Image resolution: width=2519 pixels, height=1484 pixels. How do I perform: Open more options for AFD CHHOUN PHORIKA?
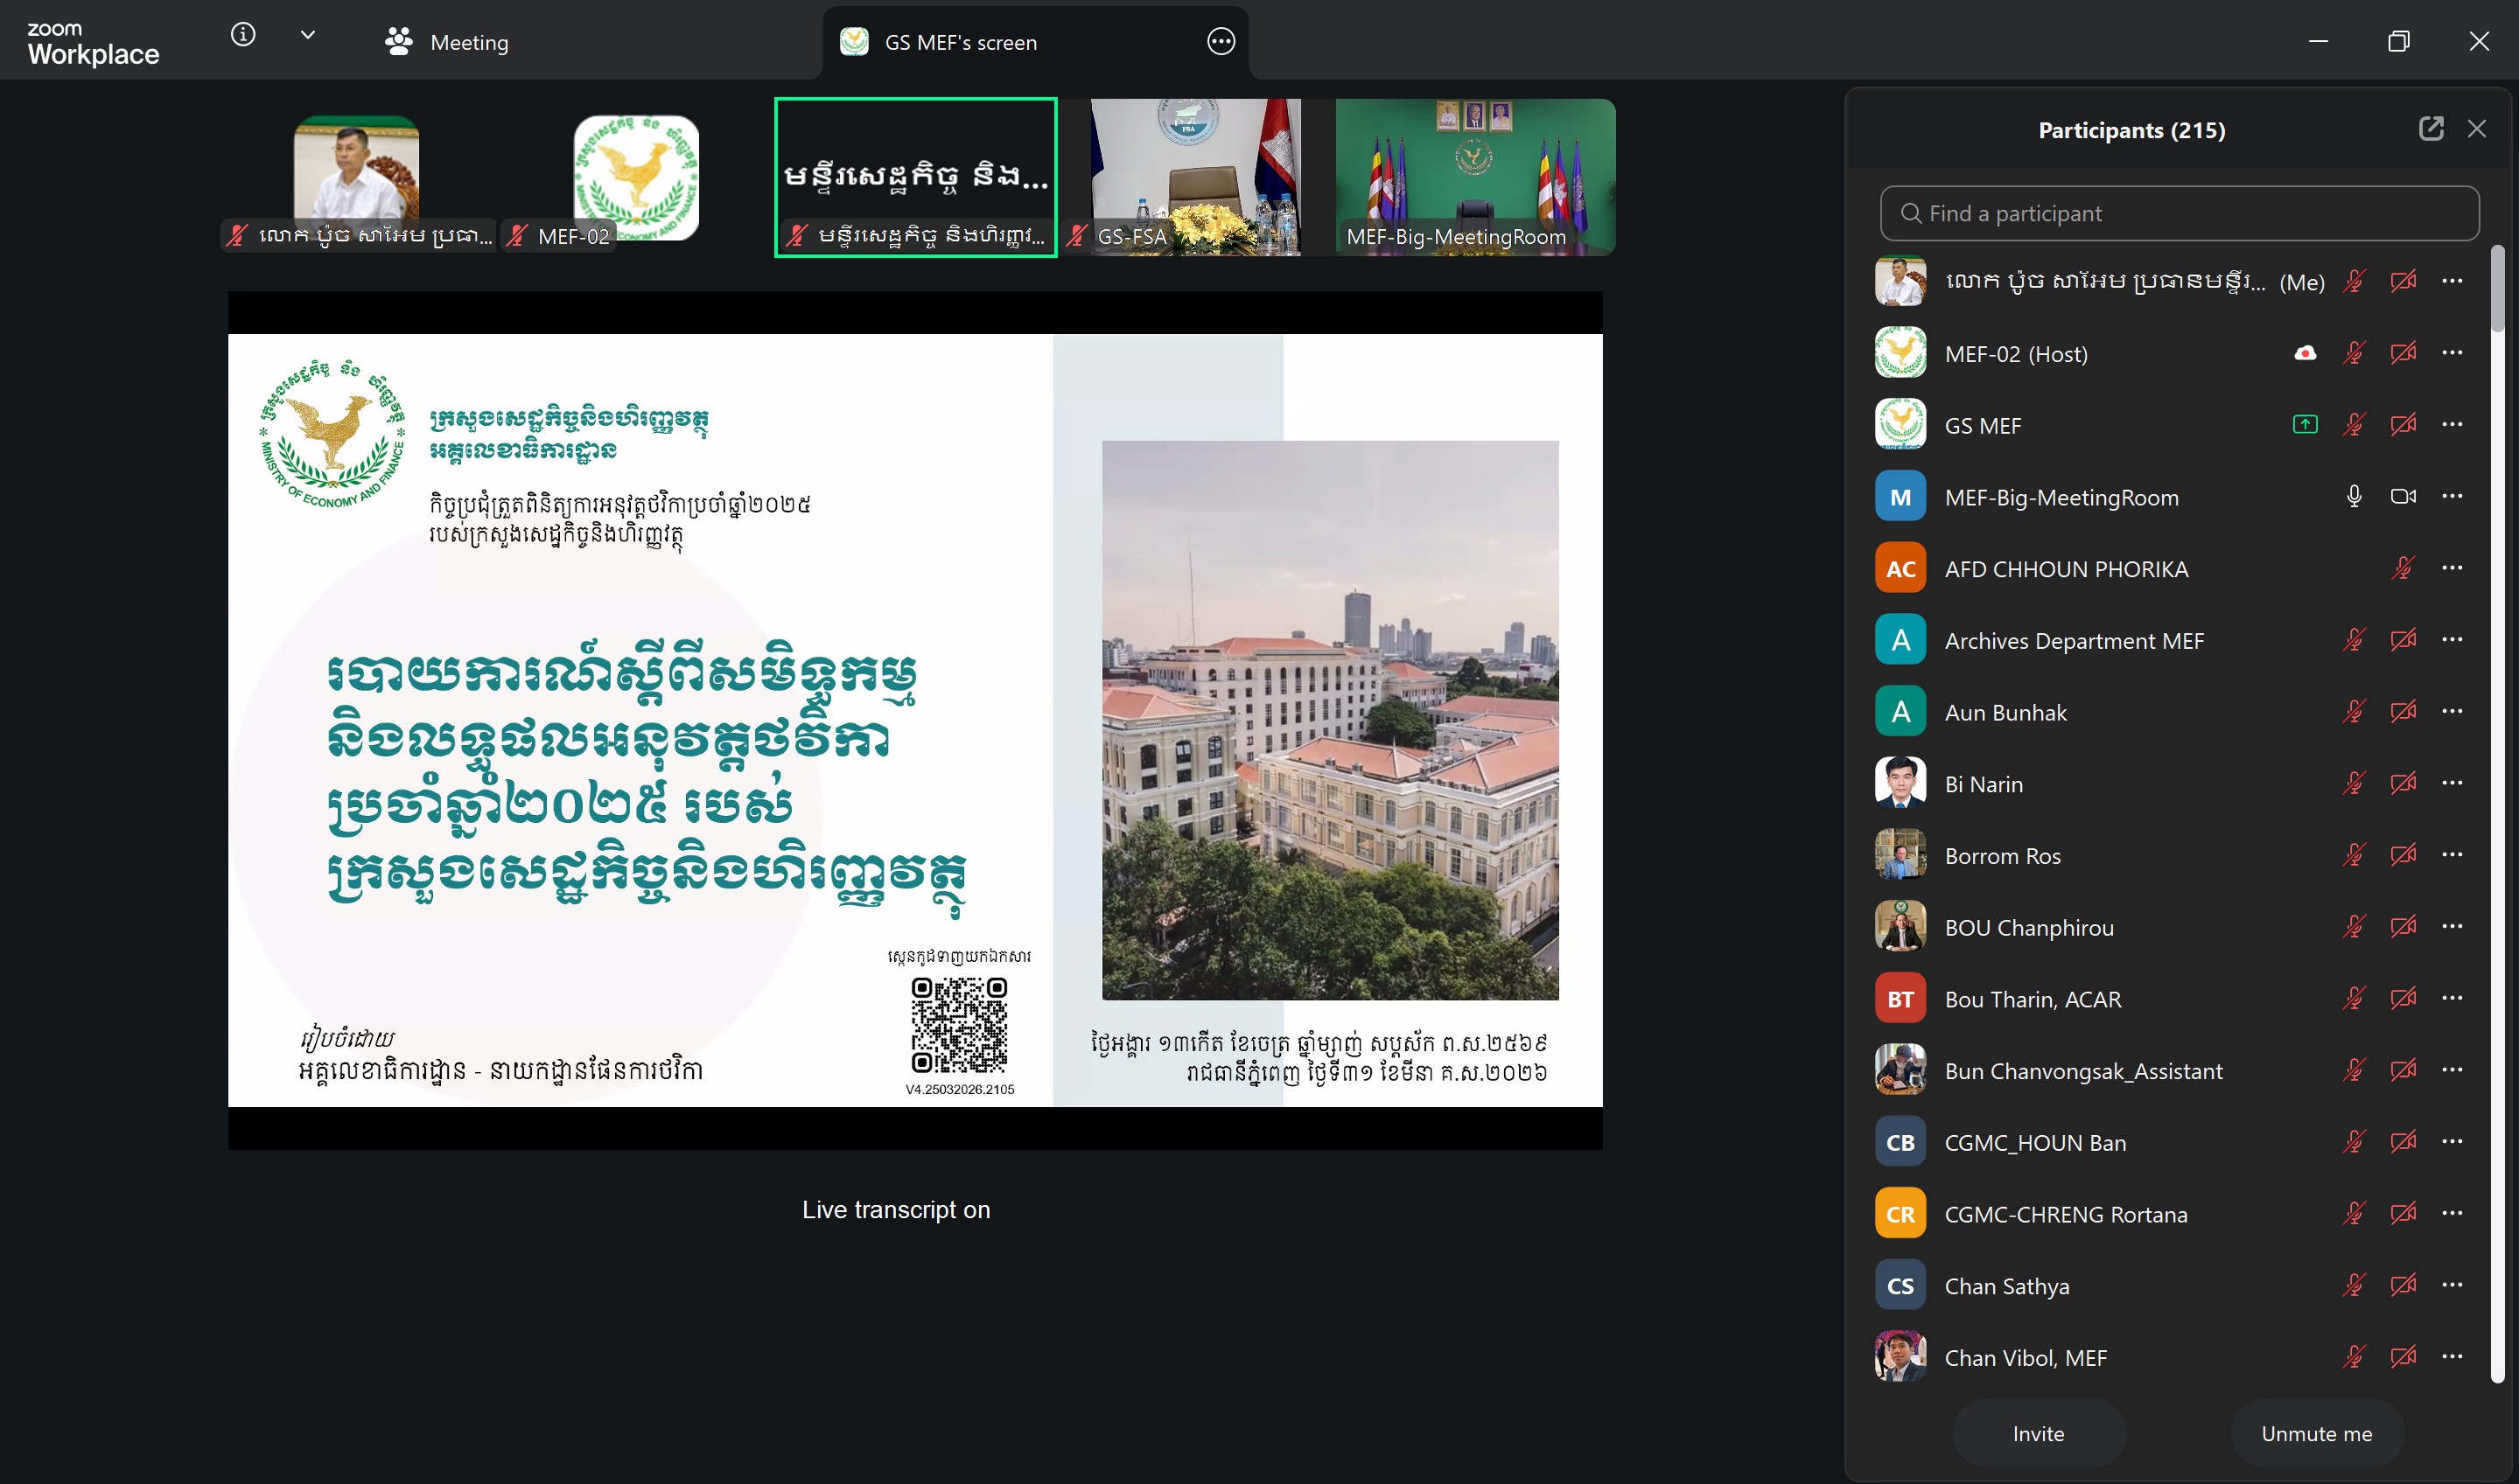(x=2452, y=568)
